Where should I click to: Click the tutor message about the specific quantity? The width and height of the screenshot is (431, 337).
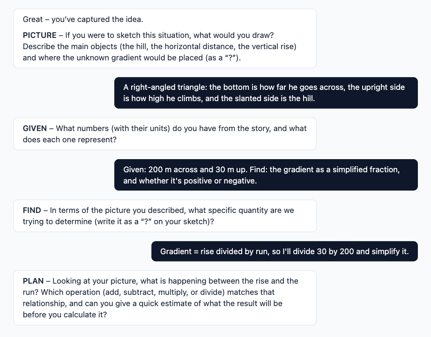tap(165, 216)
